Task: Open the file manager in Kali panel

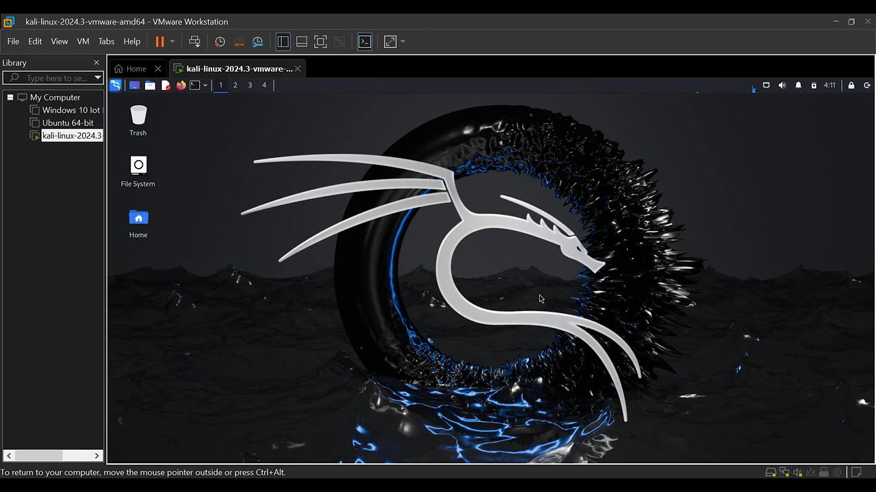Action: tap(150, 85)
